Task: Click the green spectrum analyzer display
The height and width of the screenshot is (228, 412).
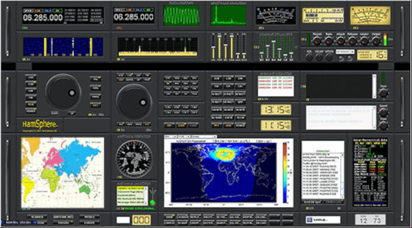Action: (x=228, y=15)
